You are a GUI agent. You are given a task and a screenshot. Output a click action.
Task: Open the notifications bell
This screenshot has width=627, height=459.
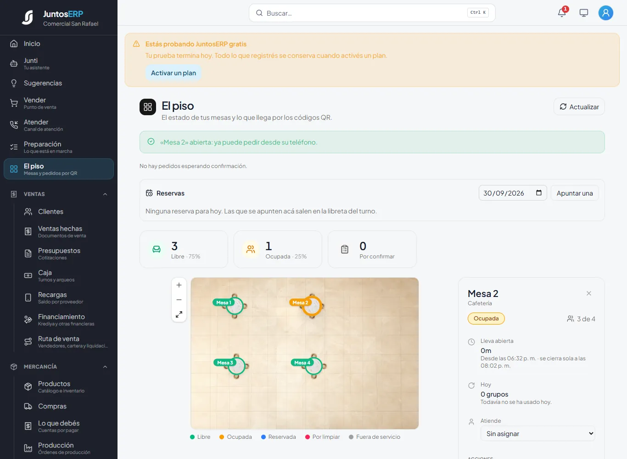click(x=562, y=13)
